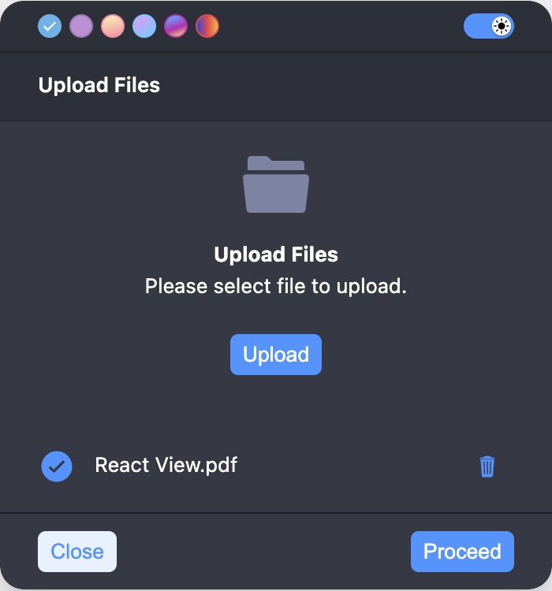552x591 pixels.
Task: Click the blue checkmark beside React View.pdf
Action: click(x=57, y=466)
